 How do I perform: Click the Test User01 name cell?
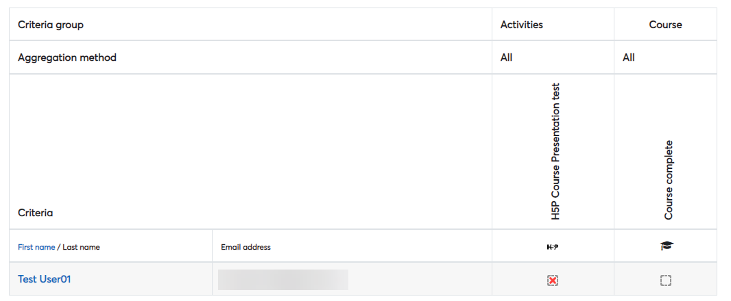(x=110, y=278)
